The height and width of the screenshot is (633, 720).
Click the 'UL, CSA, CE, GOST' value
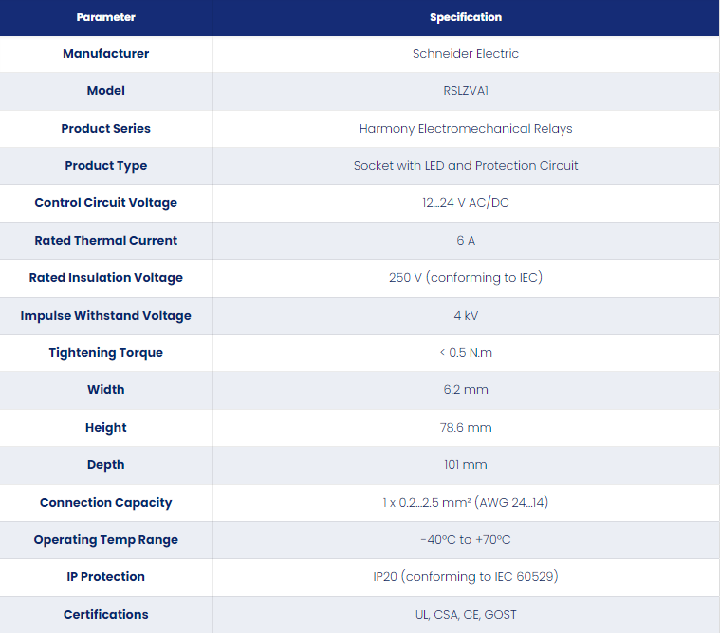tap(466, 615)
